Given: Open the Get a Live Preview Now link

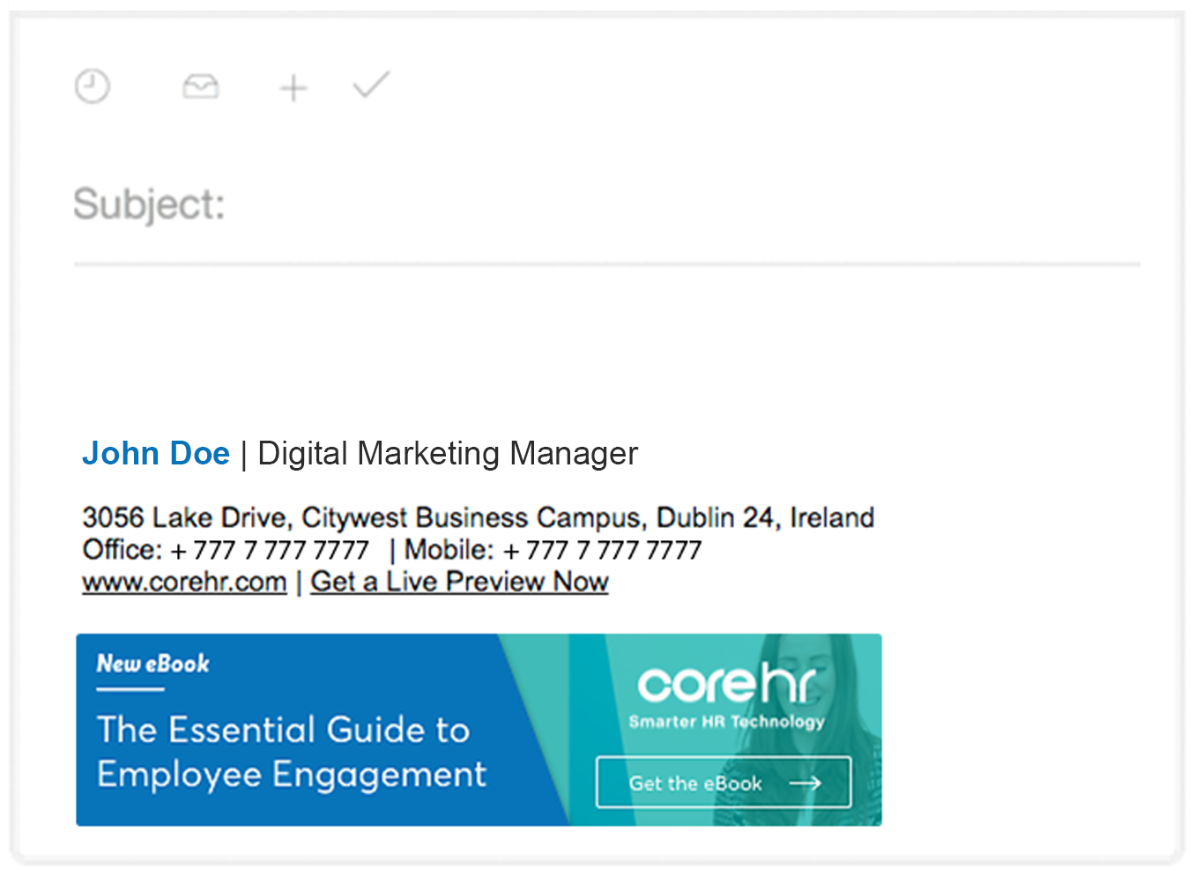Looking at the screenshot, I should point(459,582).
